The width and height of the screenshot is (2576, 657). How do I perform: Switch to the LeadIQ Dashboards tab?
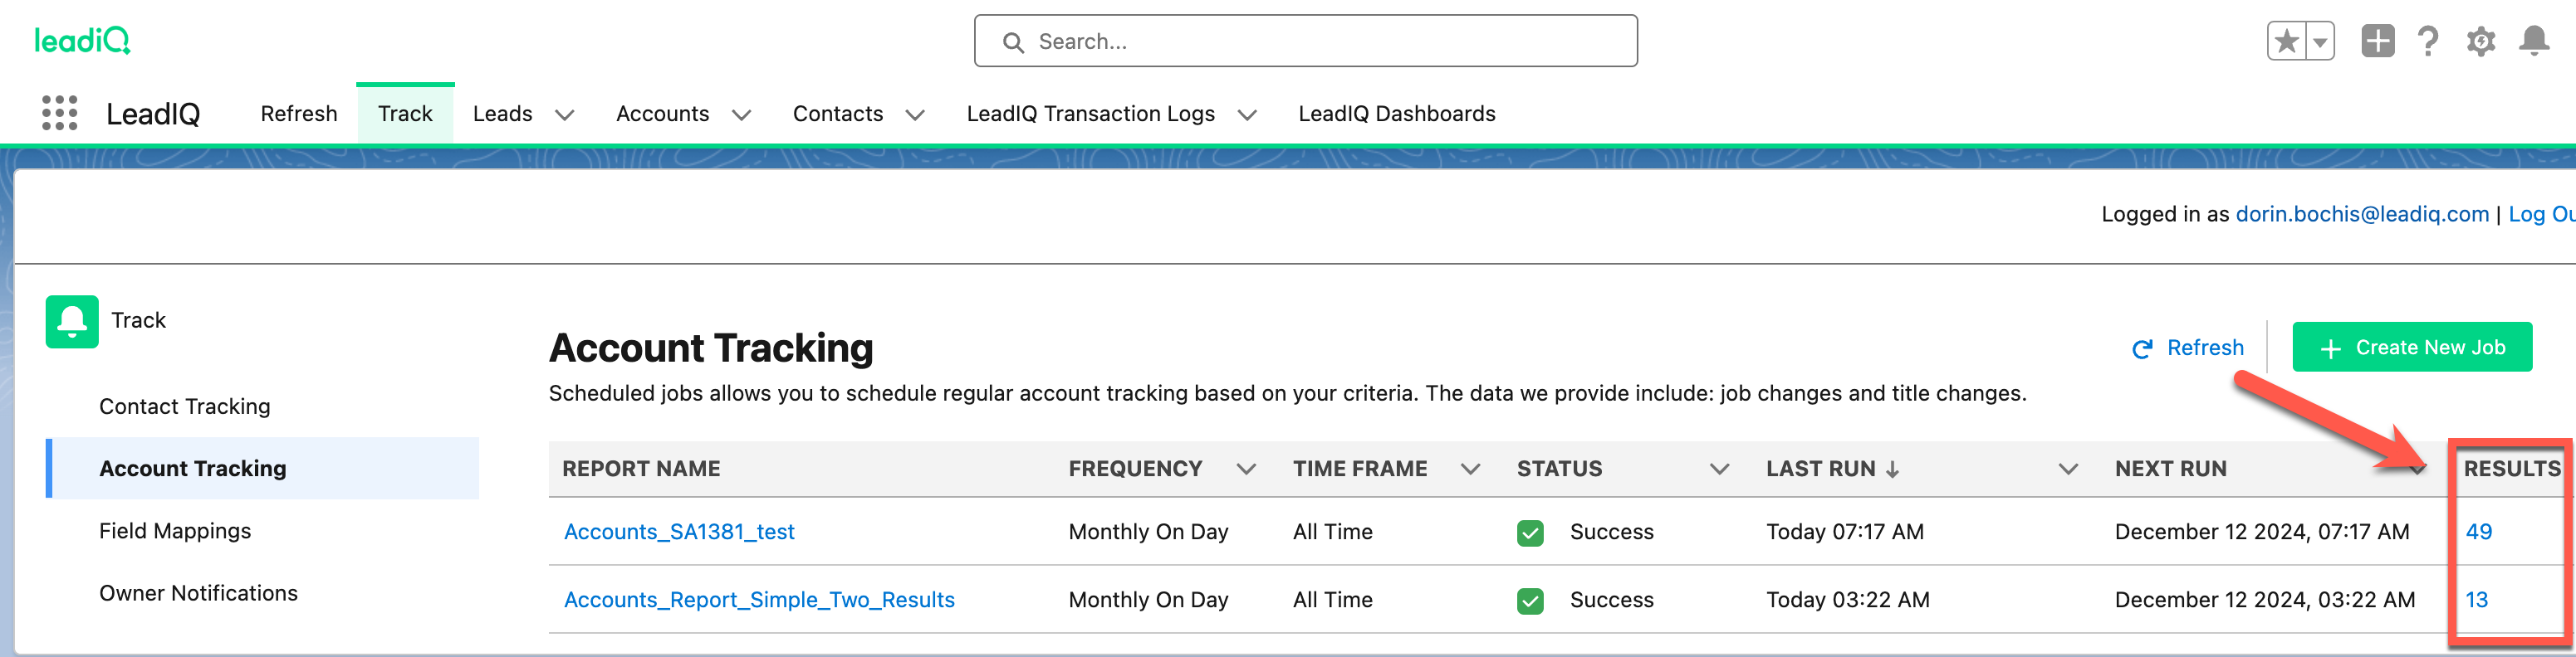tap(1396, 114)
